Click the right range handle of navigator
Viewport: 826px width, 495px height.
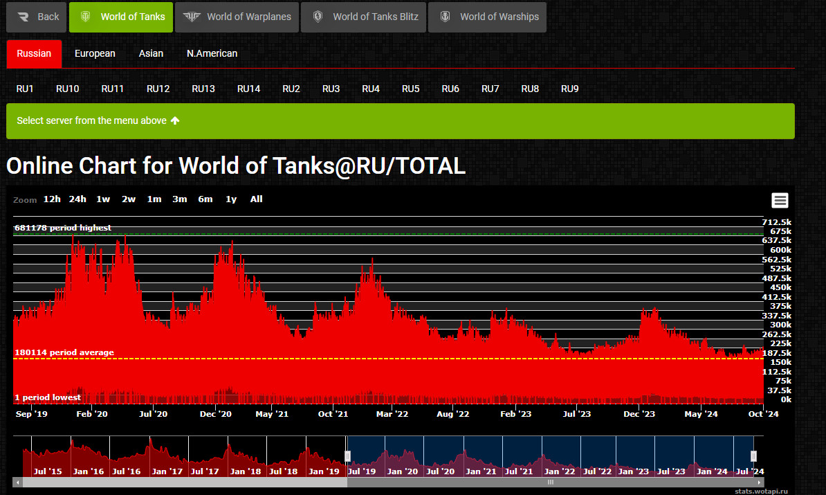[x=753, y=456]
